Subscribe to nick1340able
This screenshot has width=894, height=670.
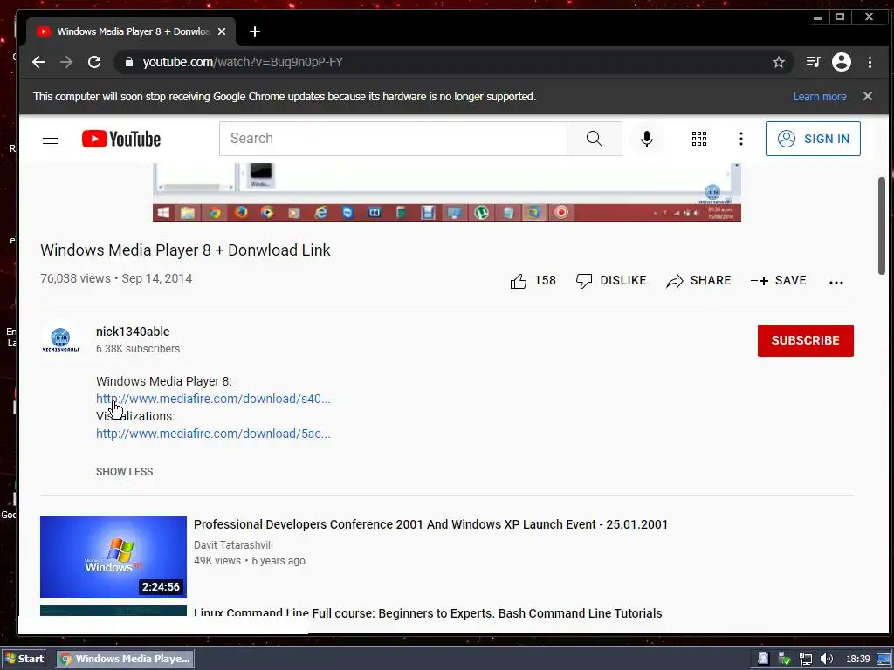(805, 341)
